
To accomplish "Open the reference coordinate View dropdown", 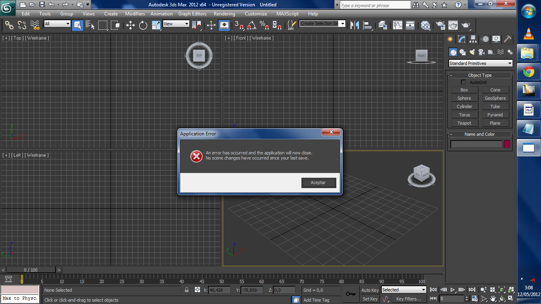I will click(176, 24).
